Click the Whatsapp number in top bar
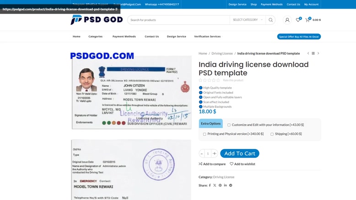This screenshot has height=200, width=356. (162, 4)
